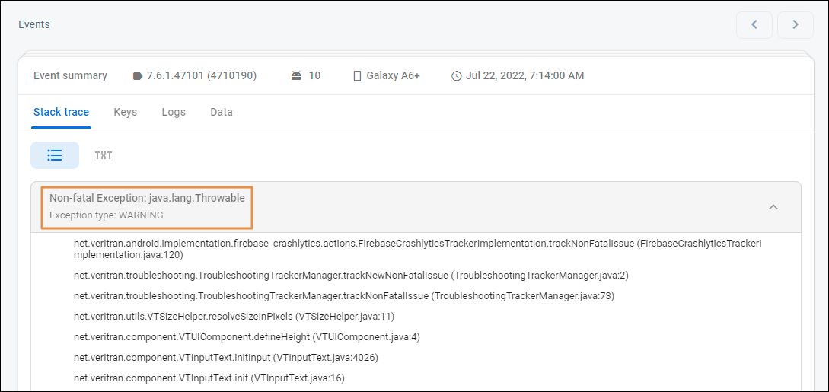Select the VTInputText.initInput stack frame

(225, 357)
